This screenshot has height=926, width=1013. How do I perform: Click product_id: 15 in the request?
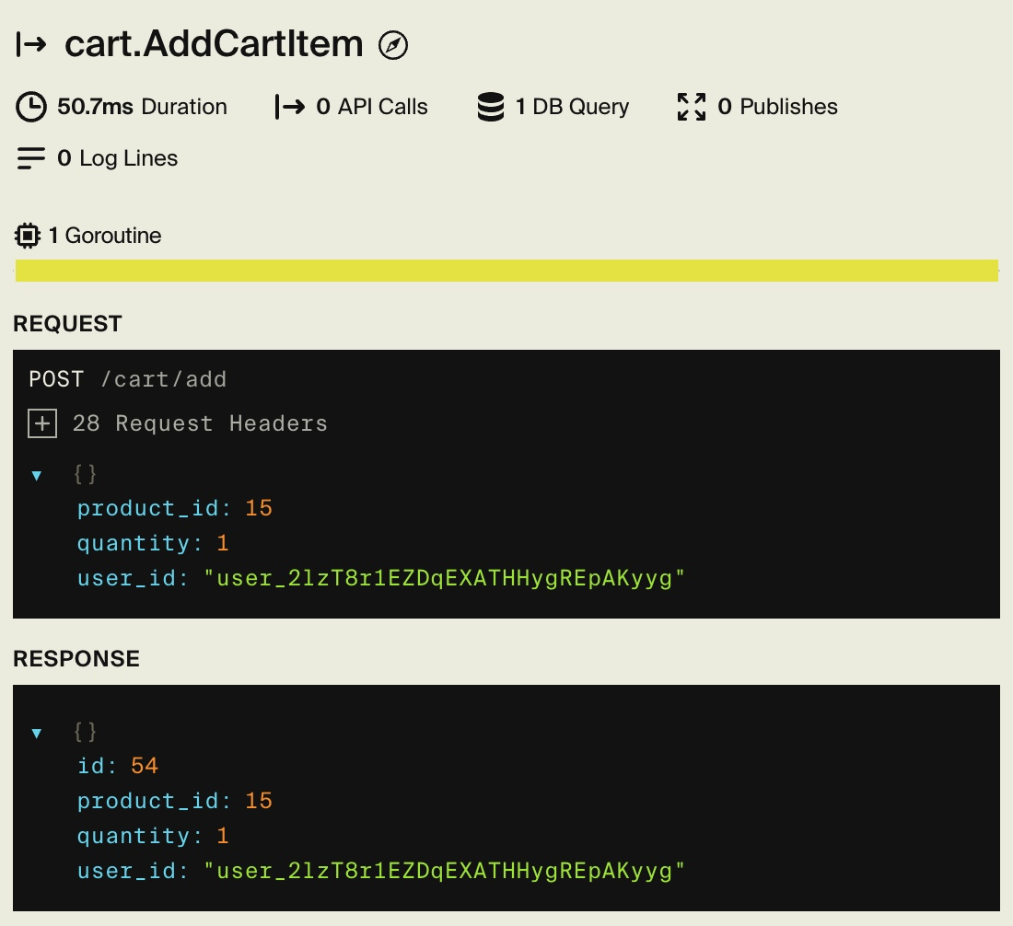[x=174, y=508]
